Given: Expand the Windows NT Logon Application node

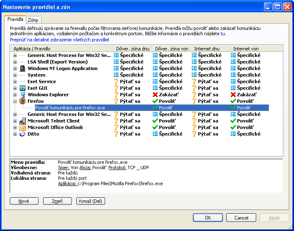Looking at the screenshot, I should (15, 69).
